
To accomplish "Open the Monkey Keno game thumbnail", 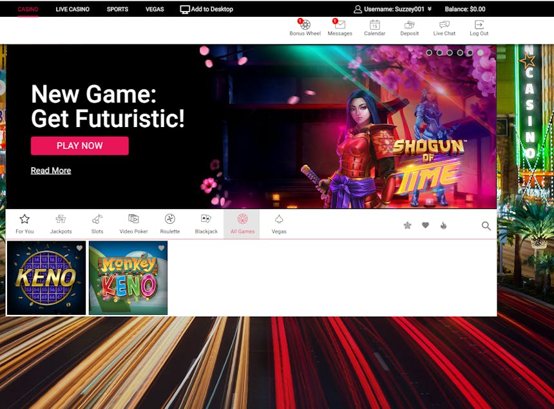I will click(128, 278).
